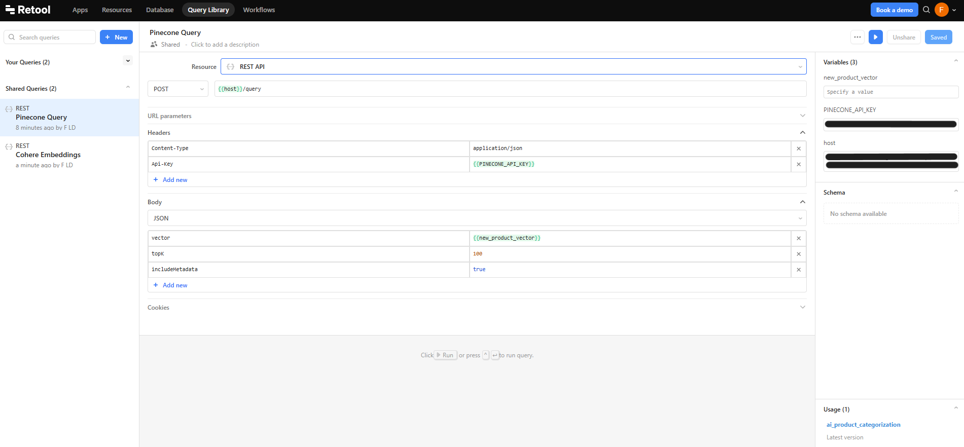964x447 pixels.
Task: Remove the Api-Key header row
Action: pos(799,164)
